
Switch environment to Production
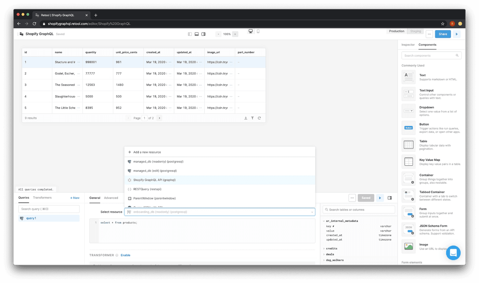click(x=397, y=31)
